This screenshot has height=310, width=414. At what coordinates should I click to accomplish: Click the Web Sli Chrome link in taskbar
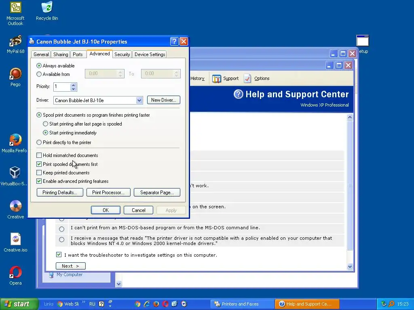point(68,304)
